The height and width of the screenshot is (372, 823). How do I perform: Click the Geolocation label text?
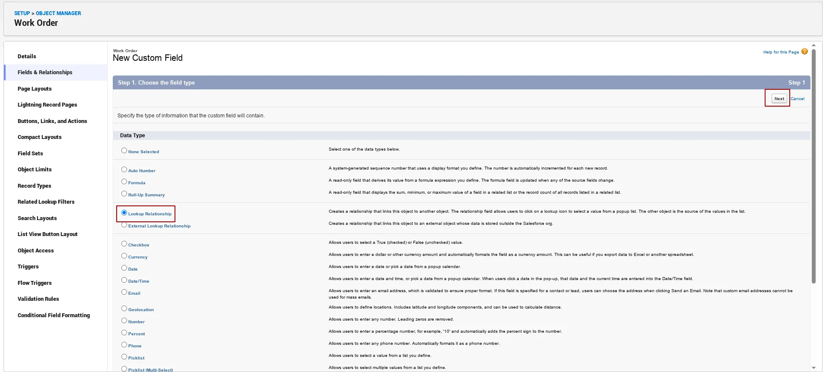click(141, 310)
